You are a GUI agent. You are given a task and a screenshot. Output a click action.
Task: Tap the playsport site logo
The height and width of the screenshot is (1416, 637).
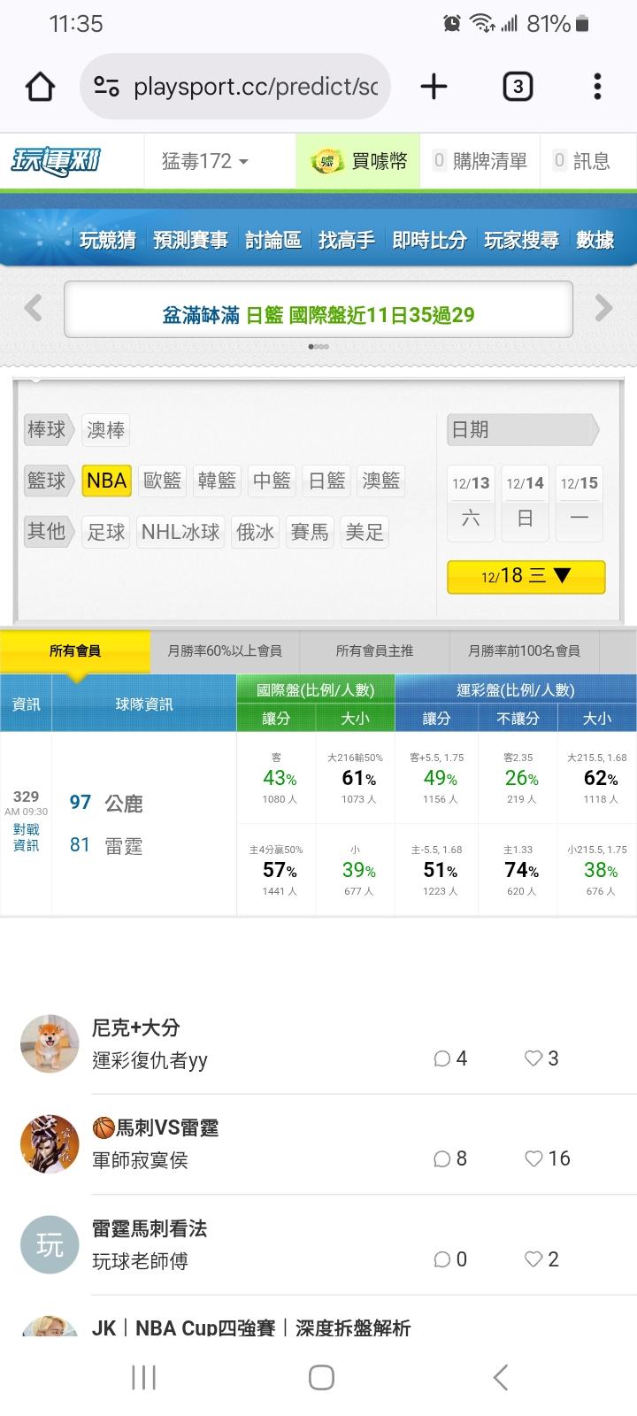(x=56, y=161)
